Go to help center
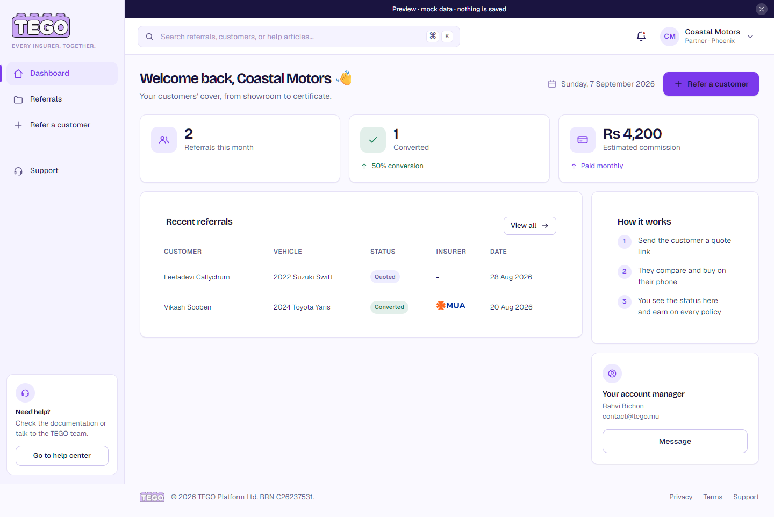This screenshot has height=517, width=774. (62, 456)
